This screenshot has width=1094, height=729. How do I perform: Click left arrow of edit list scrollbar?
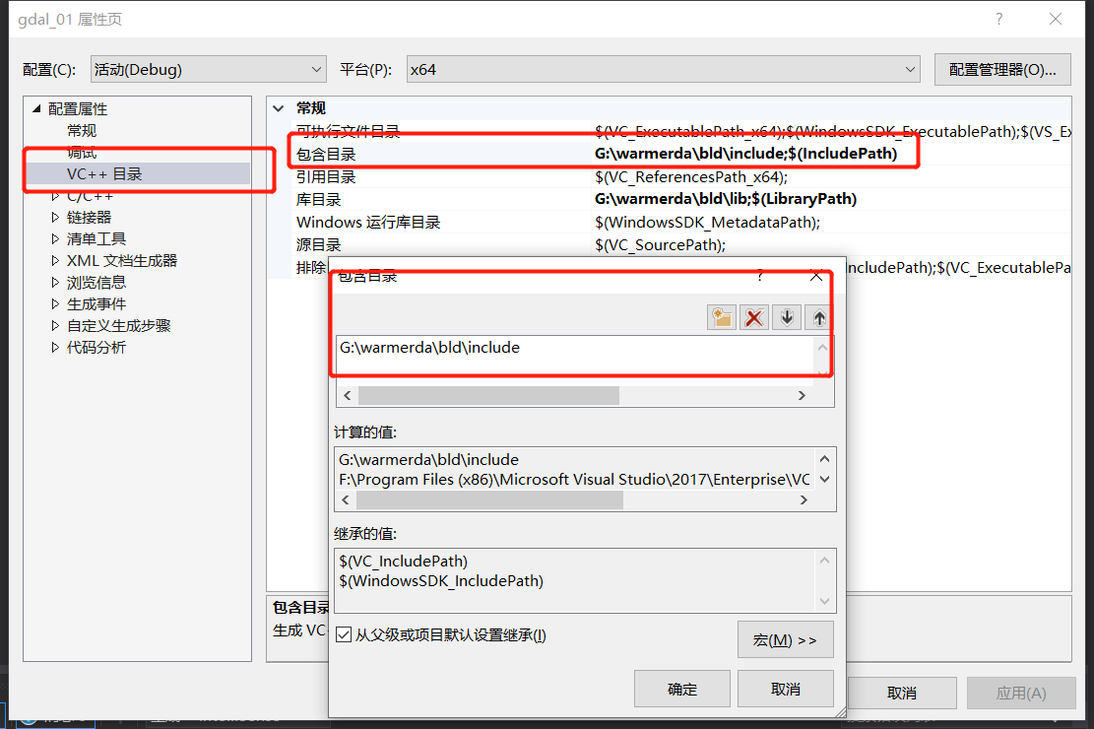coord(348,395)
